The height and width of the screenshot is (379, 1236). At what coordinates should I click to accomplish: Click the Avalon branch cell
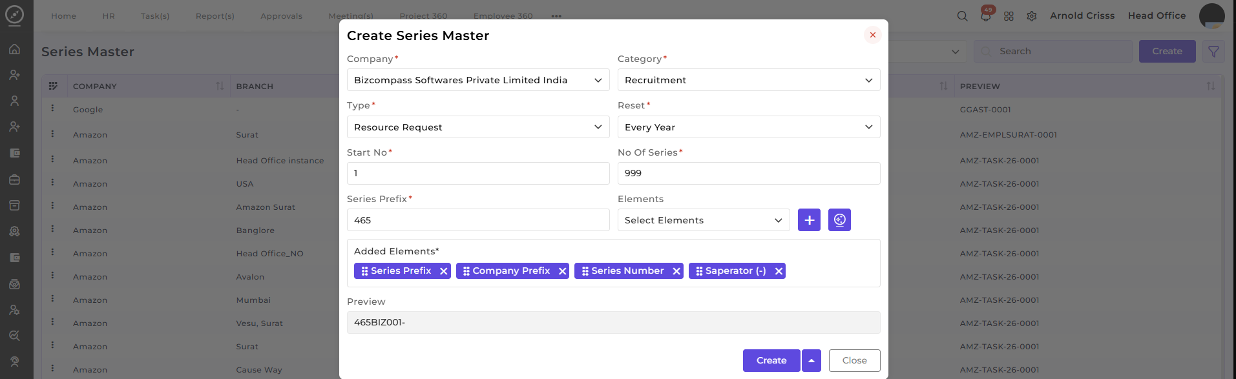(x=250, y=277)
